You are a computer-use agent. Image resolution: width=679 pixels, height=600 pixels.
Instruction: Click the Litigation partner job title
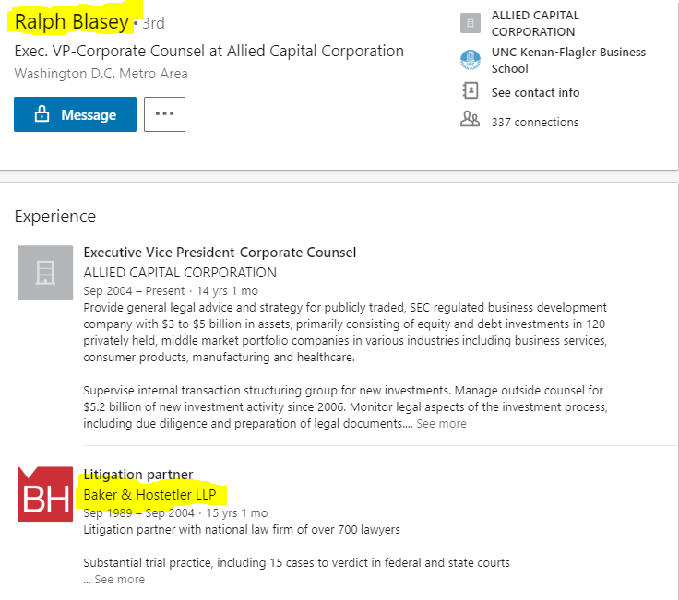click(x=138, y=475)
